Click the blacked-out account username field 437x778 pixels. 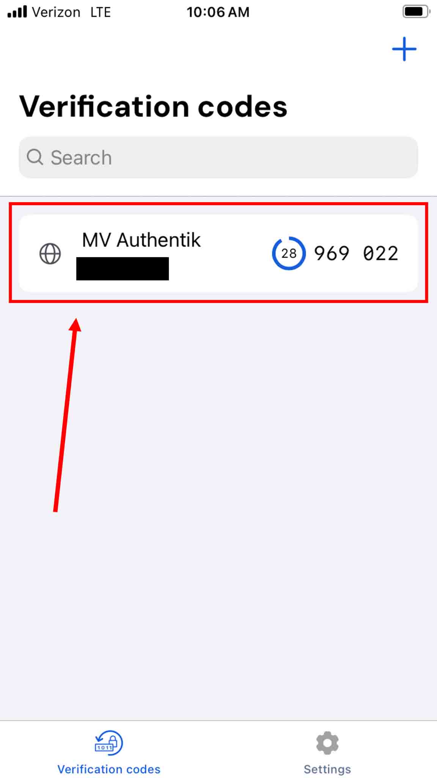(x=123, y=269)
